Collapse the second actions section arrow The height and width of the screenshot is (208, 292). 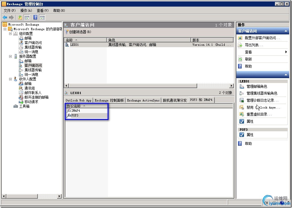point(286,75)
